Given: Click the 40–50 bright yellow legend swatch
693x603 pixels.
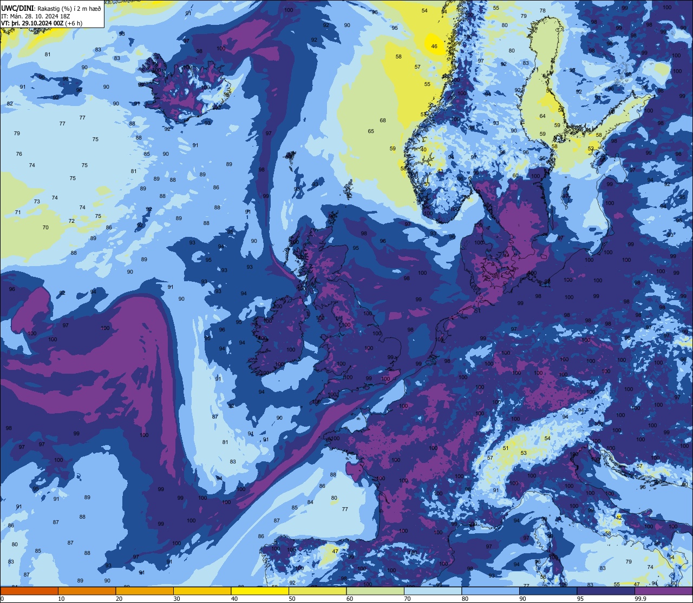Looking at the screenshot, I should (x=260, y=591).
